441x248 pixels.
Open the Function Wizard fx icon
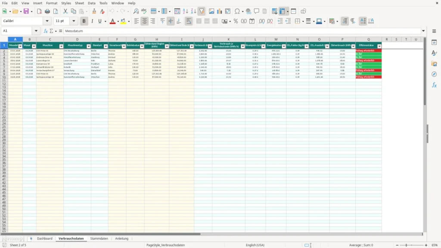[x=46, y=31]
